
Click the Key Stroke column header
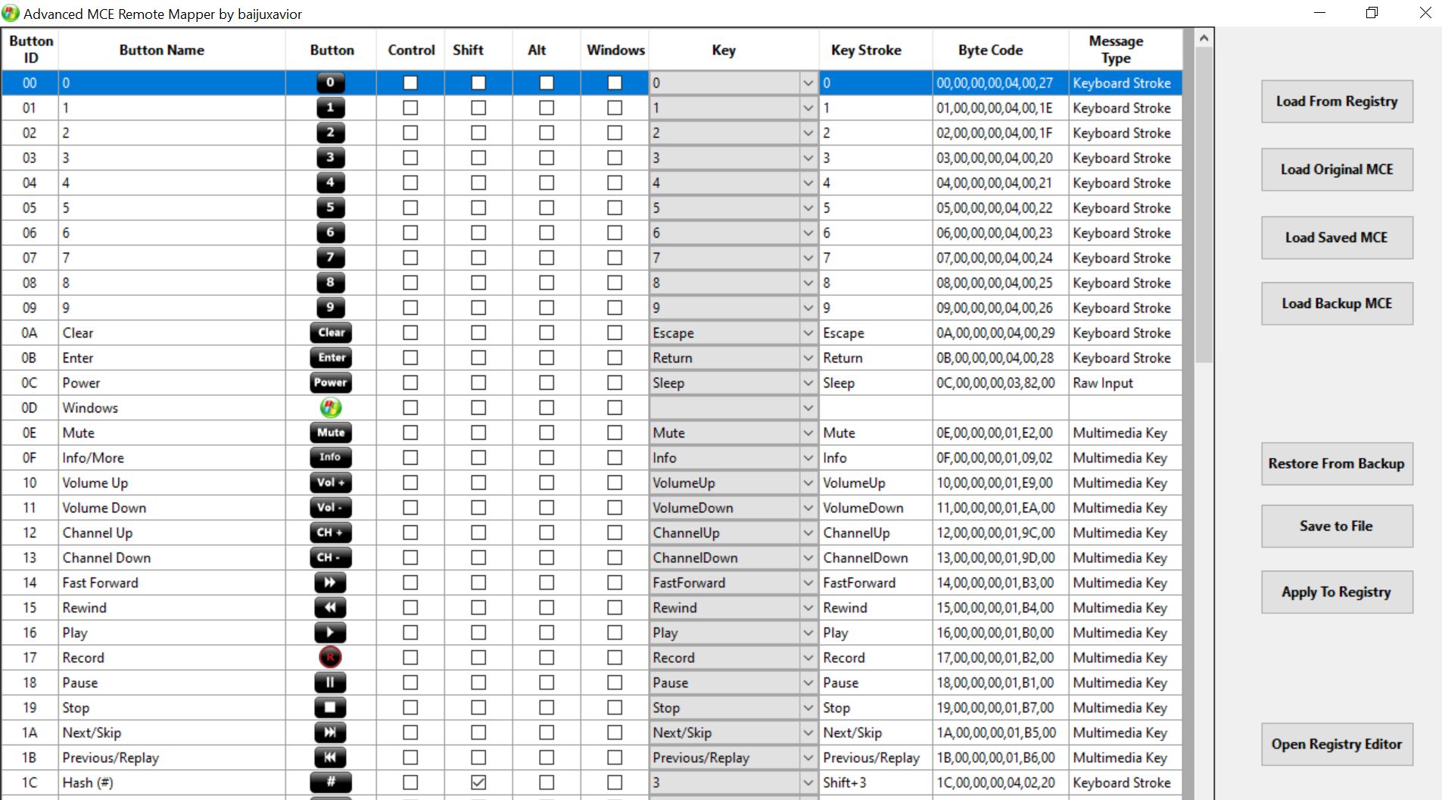(x=876, y=50)
